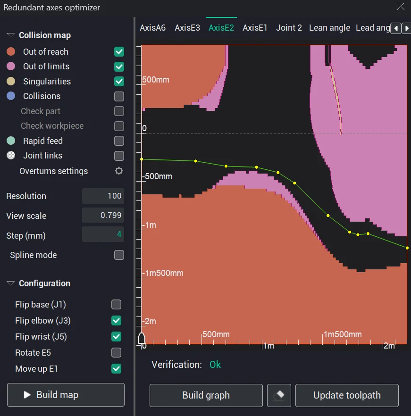Turn on Joint links checkbox

click(x=119, y=156)
